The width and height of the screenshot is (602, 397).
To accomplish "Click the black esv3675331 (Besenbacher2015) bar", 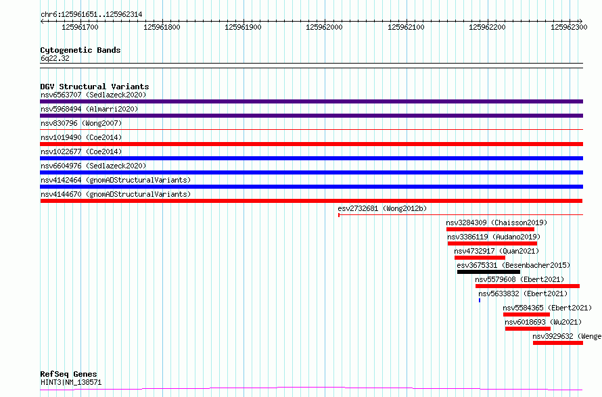I will pos(488,272).
